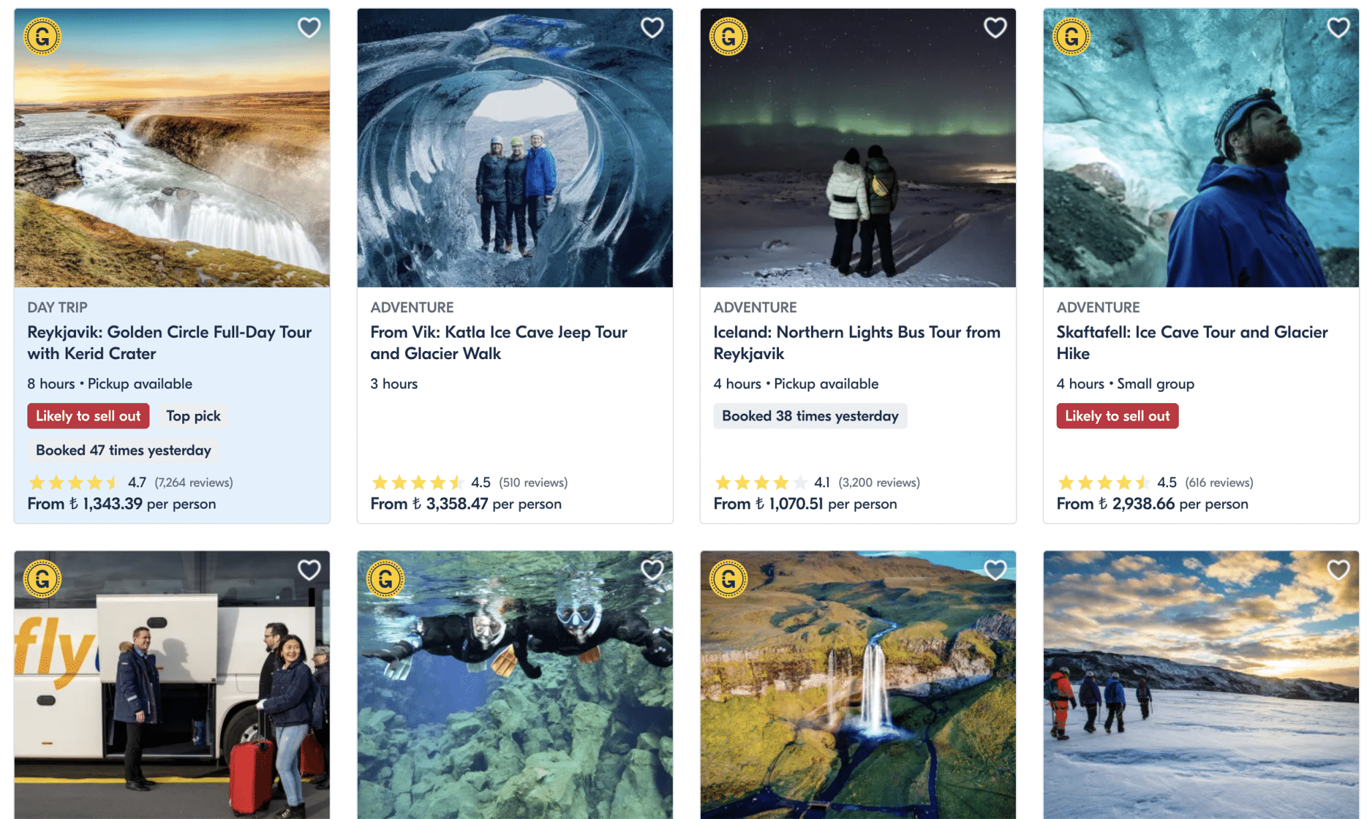Image resolution: width=1367 pixels, height=819 pixels.
Task: Save Northern Lights Bus Tour to wishlist
Action: (995, 28)
